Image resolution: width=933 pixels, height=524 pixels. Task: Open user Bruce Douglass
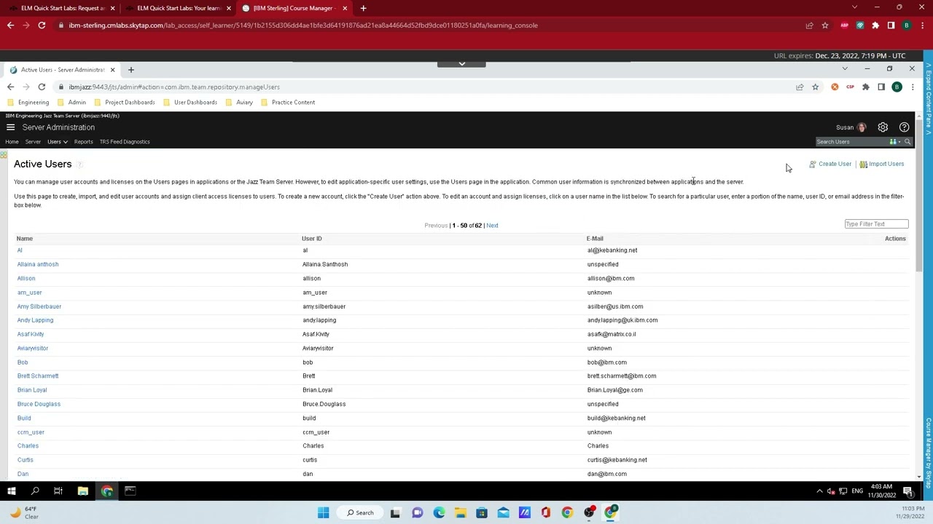tap(39, 404)
